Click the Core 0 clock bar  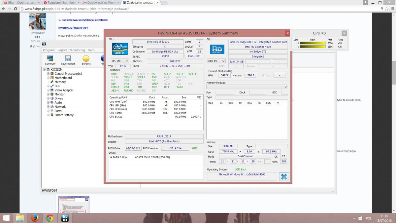[x=313, y=43]
